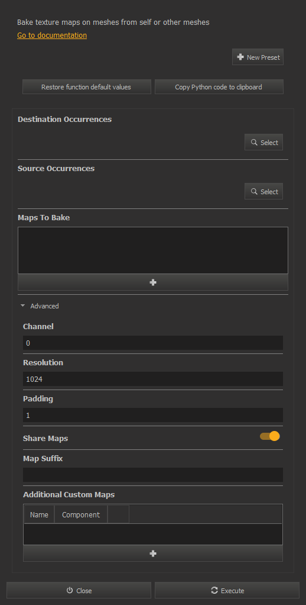Screen dimensions: 306x605
Task: Add a row to Additional Custom Maps
Action: coord(153,553)
